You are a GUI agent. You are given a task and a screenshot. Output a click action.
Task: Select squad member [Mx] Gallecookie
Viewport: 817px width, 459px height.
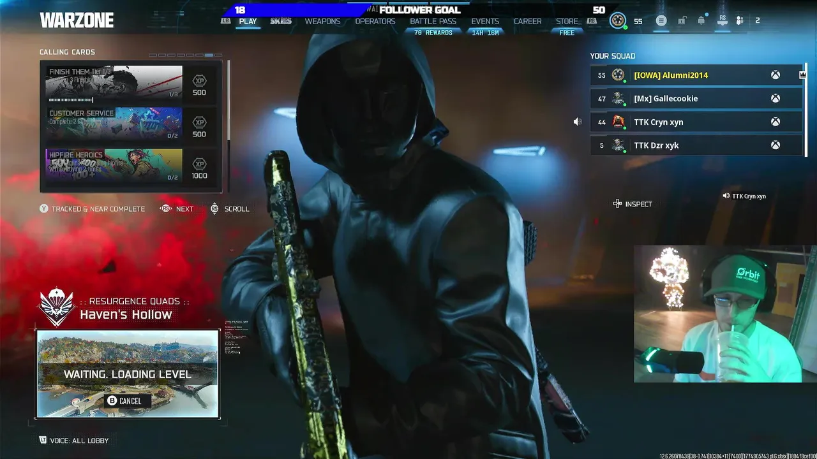[x=696, y=99]
